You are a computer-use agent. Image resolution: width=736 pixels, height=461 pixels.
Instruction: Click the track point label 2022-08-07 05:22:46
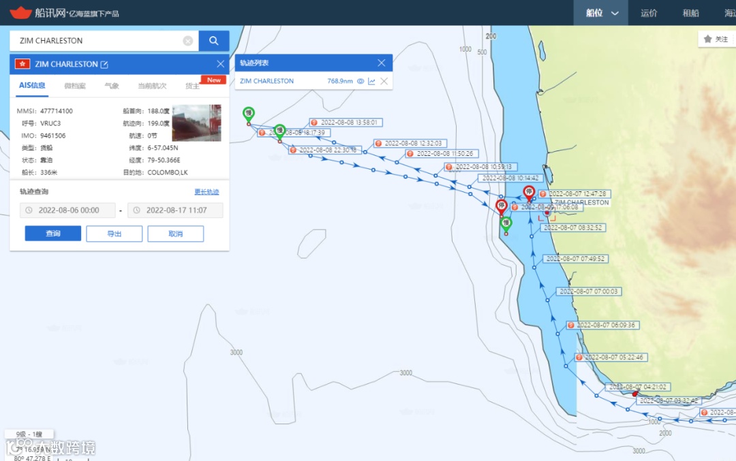click(x=611, y=357)
